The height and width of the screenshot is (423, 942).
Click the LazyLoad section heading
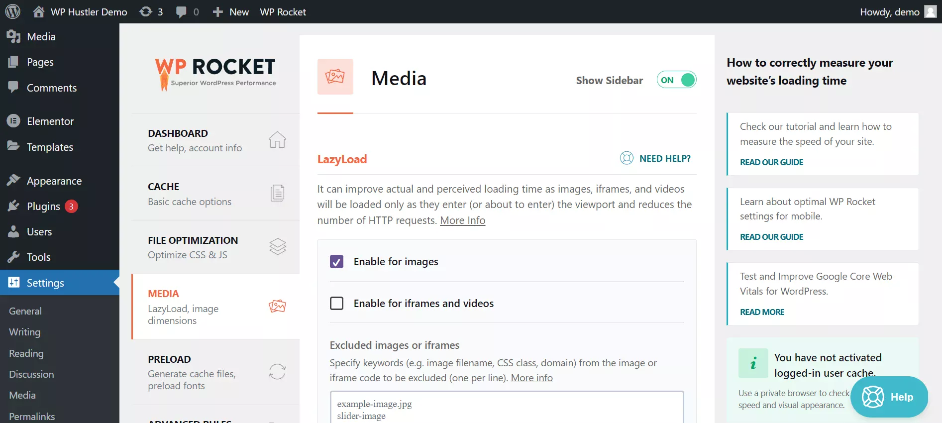pos(342,159)
